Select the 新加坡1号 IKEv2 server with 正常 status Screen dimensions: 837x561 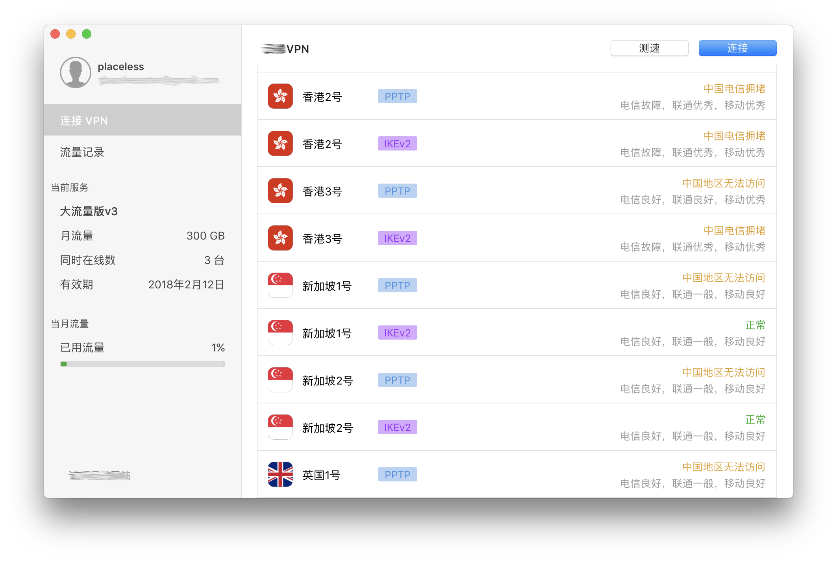(327, 333)
